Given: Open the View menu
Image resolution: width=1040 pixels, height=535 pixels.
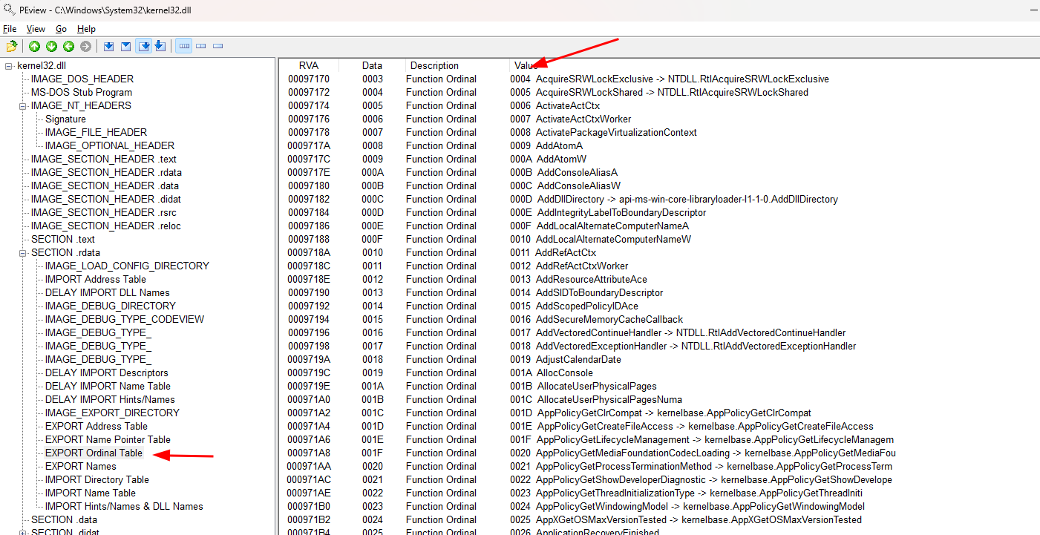Looking at the screenshot, I should 36,29.
